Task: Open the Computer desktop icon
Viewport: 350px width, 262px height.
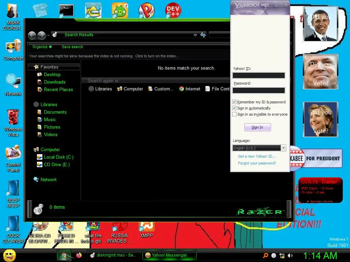Action: pos(13,49)
